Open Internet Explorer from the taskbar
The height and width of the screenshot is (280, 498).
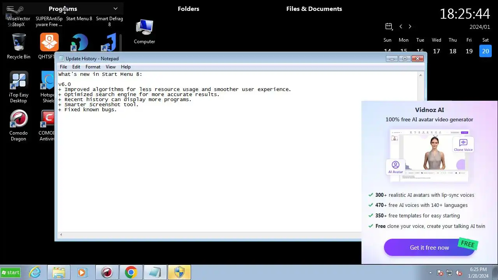[x=35, y=273]
